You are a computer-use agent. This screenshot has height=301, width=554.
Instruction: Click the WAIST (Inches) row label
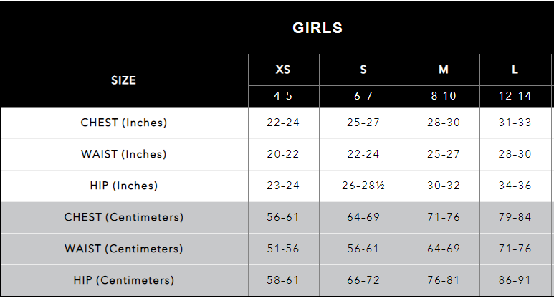click(x=124, y=154)
